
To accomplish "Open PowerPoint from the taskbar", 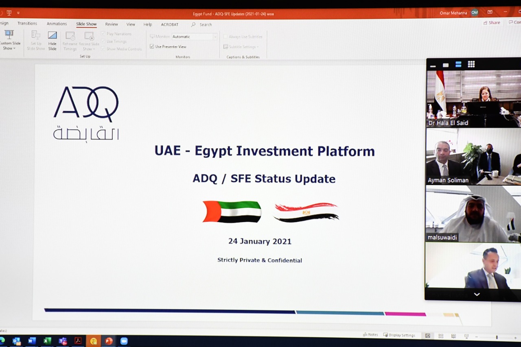I will click(x=108, y=341).
